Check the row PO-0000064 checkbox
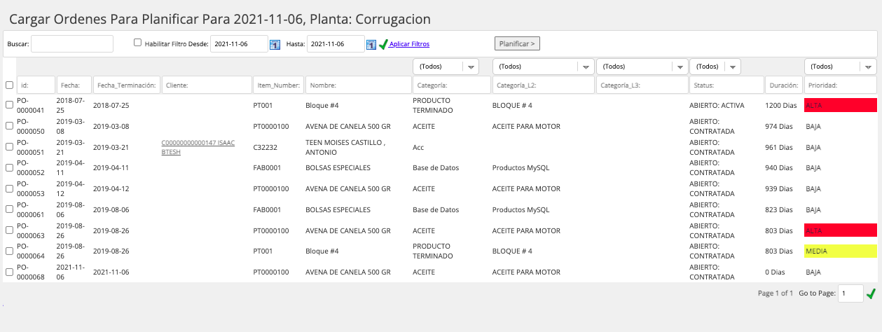The height and width of the screenshot is (332, 882). point(9,251)
